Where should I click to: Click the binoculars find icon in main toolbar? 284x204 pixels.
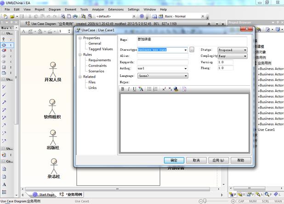(x=83, y=16)
